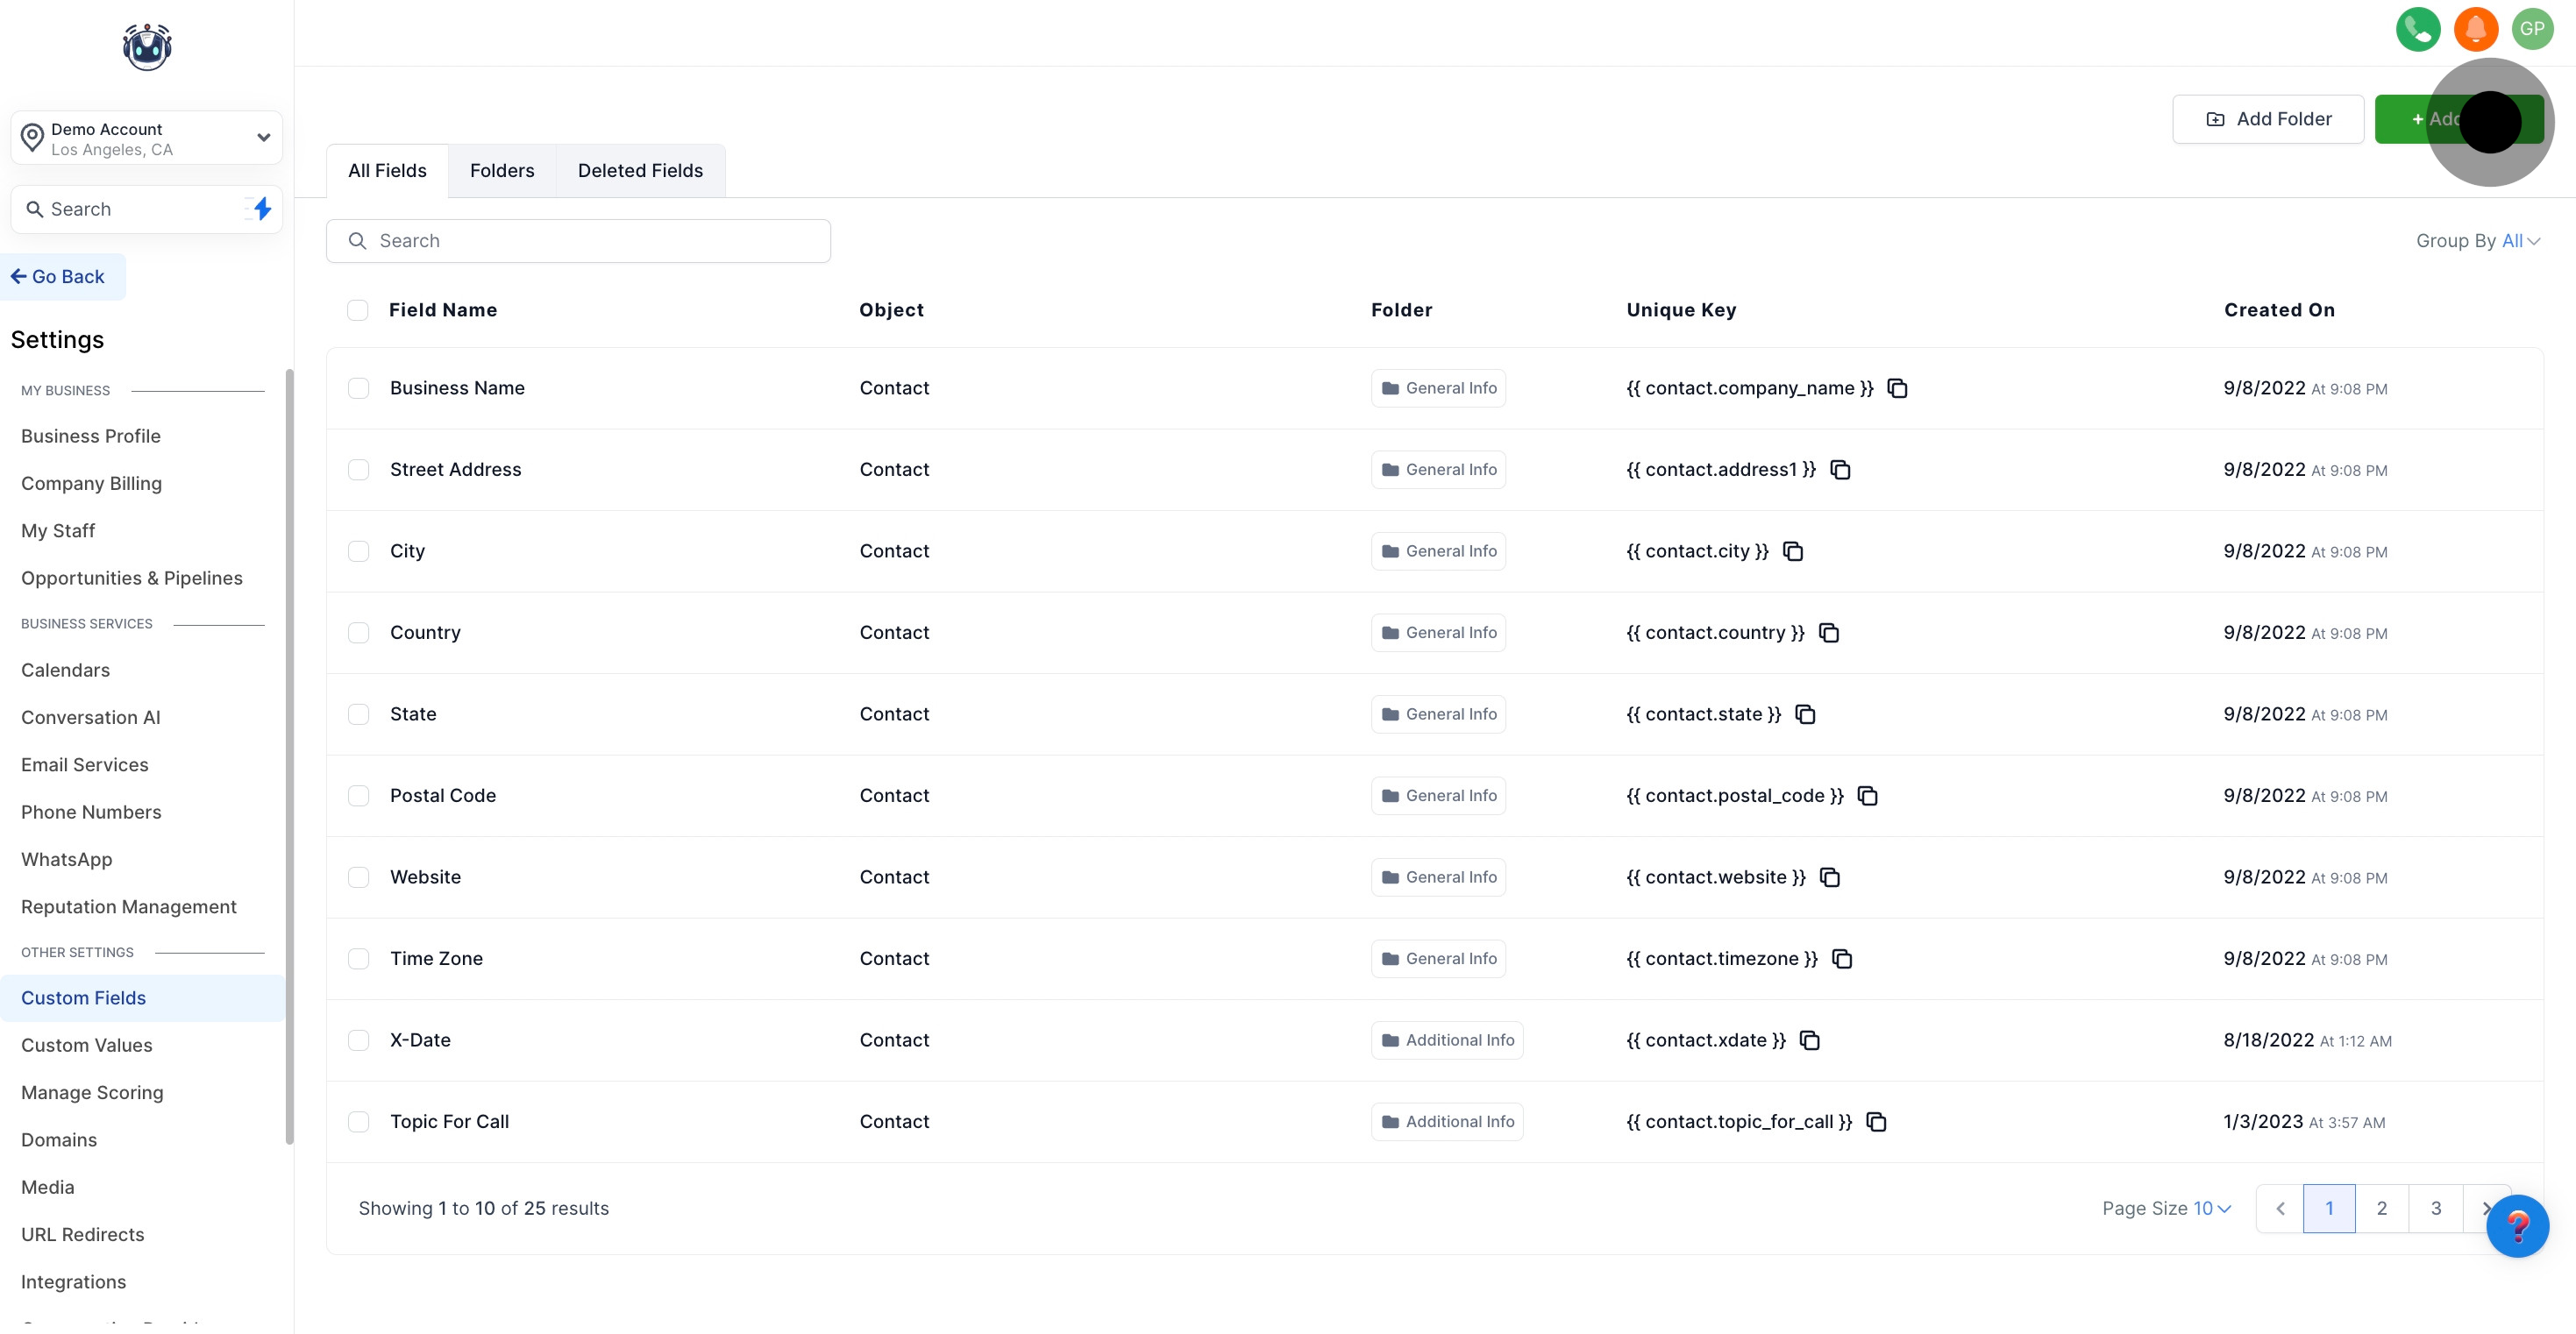Go to page 2 of results
The height and width of the screenshot is (1334, 2576).
(2381, 1208)
